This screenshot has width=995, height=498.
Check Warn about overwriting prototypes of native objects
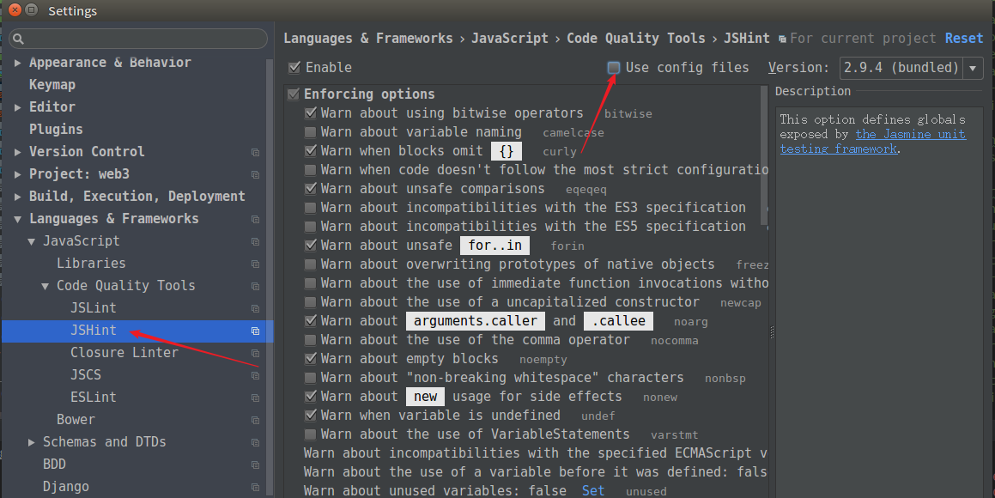click(x=310, y=264)
